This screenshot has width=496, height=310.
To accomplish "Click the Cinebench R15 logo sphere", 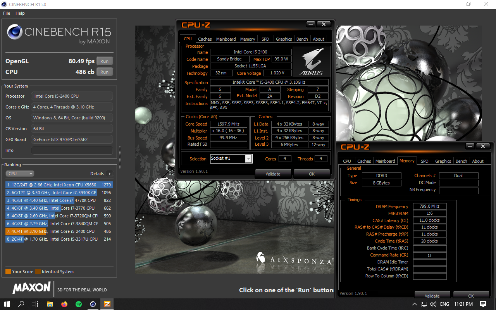I will pos(15,32).
